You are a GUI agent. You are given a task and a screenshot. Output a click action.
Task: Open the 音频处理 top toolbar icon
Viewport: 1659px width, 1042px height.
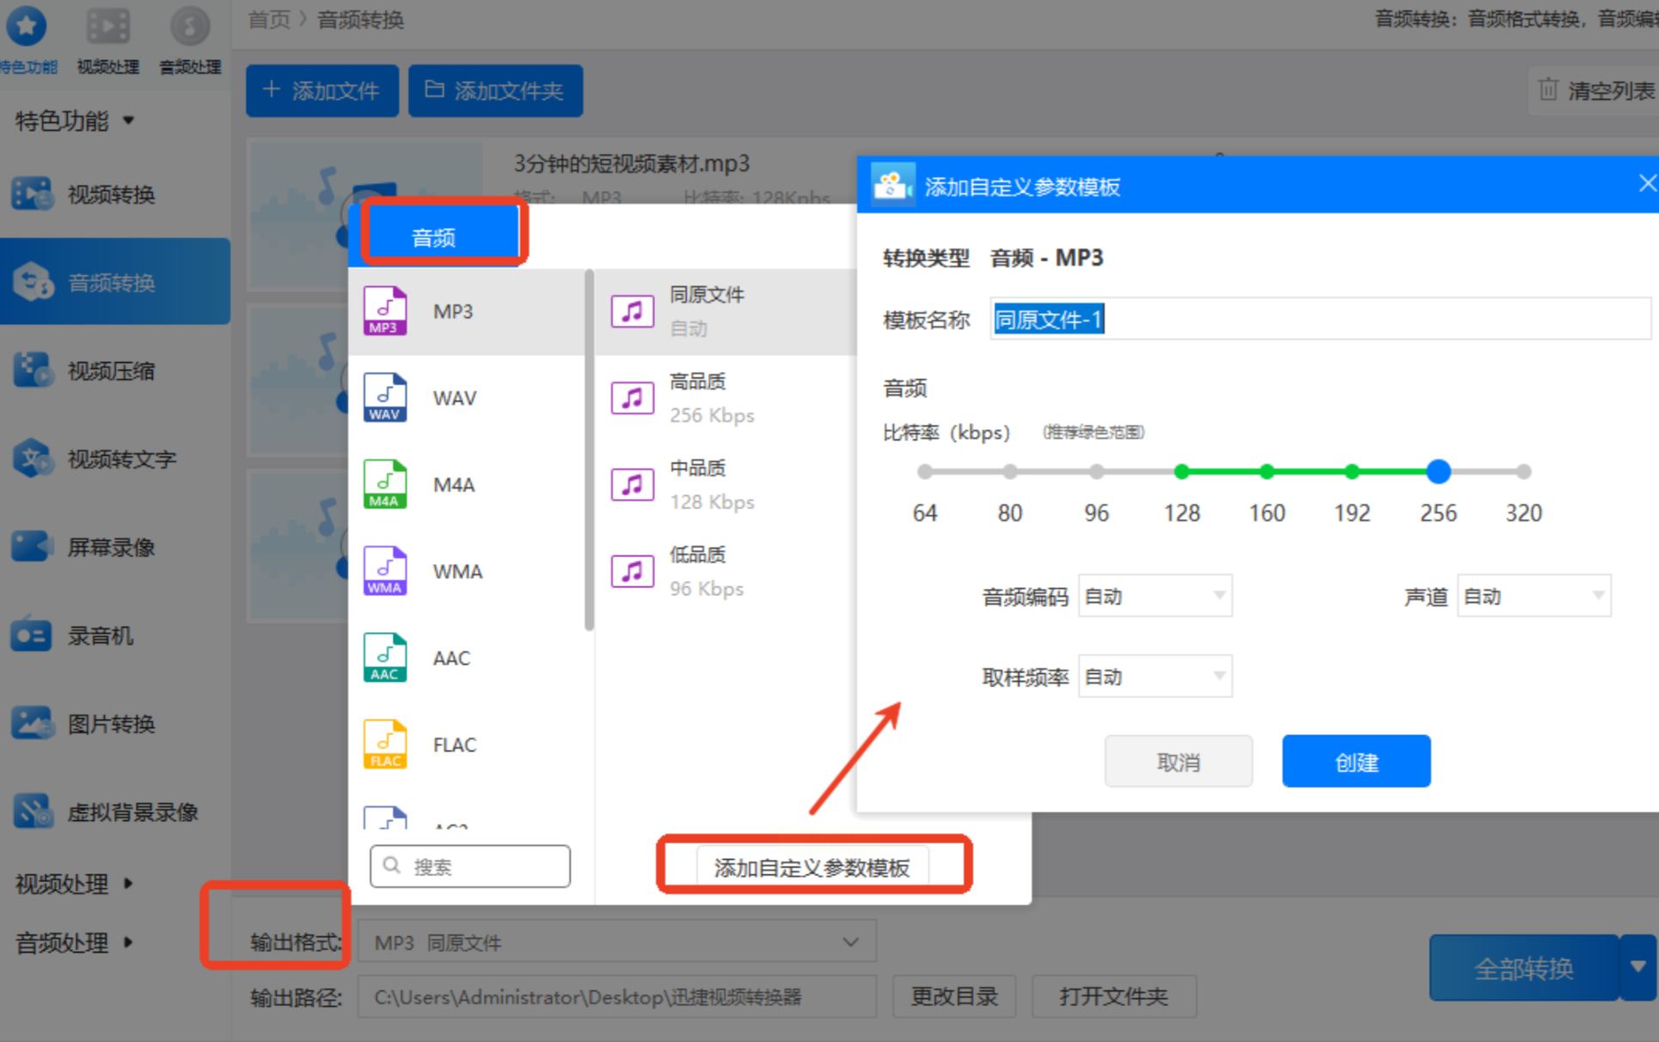190,26
